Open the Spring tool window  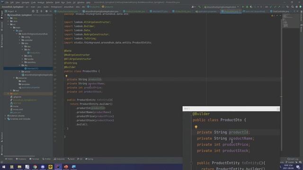coord(89,159)
